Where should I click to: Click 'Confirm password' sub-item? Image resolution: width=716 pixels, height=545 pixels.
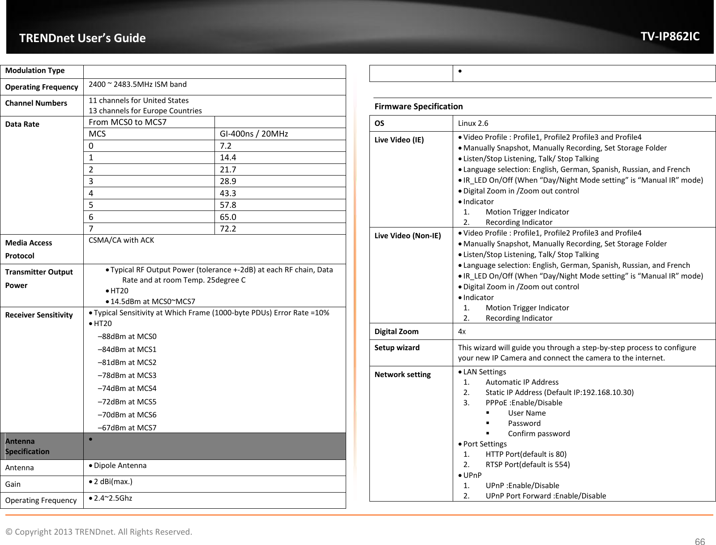539,433
